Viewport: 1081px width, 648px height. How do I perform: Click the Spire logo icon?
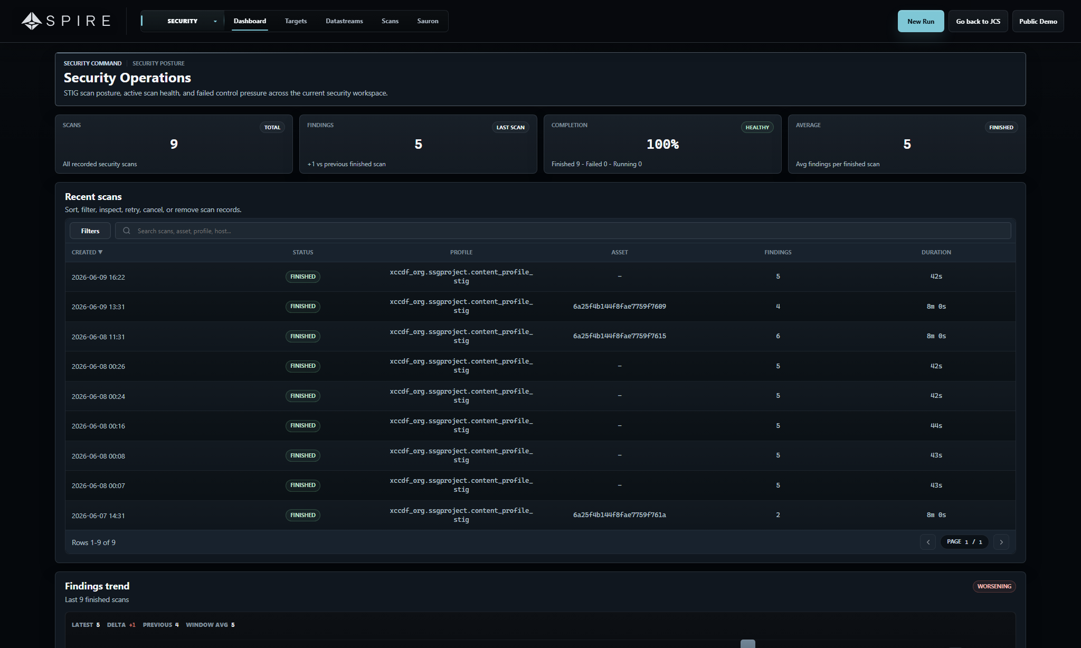pos(31,21)
